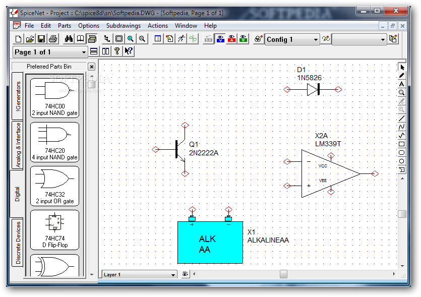Open the netlist text window icon
421x297 pixels.
158,39
